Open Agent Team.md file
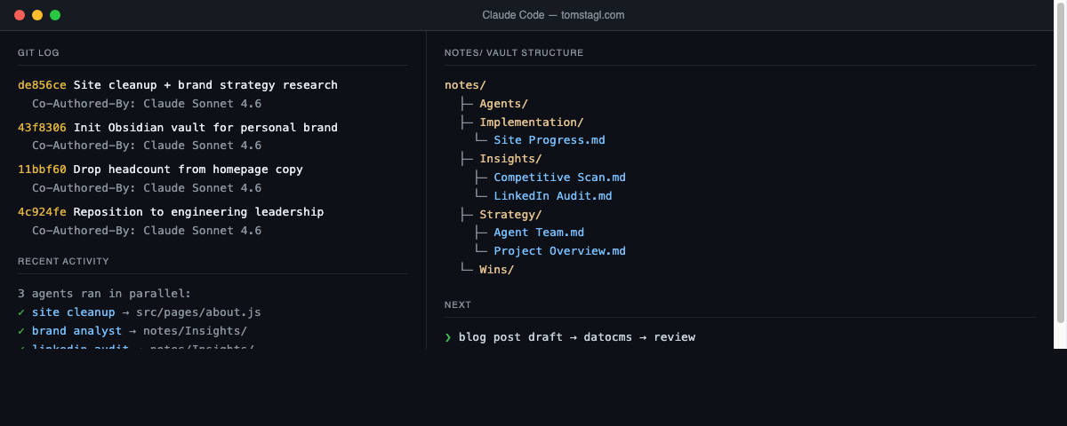1067x426 pixels. point(539,233)
